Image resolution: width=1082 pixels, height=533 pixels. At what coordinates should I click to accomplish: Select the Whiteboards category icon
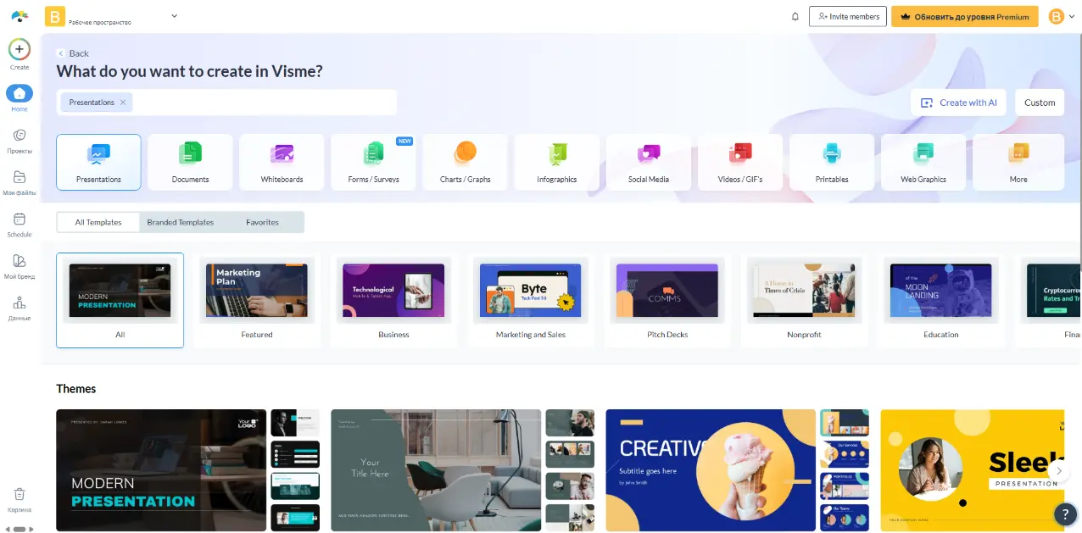tap(282, 157)
